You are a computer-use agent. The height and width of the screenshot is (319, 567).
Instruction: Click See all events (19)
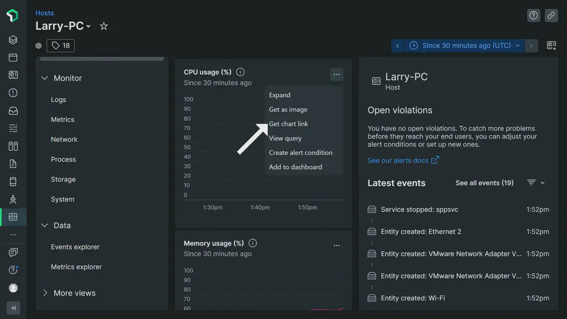(x=484, y=183)
